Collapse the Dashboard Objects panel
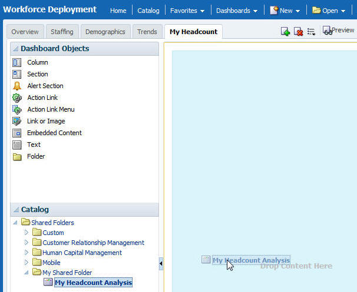Image resolution: width=357 pixels, height=292 pixels. click(x=15, y=48)
